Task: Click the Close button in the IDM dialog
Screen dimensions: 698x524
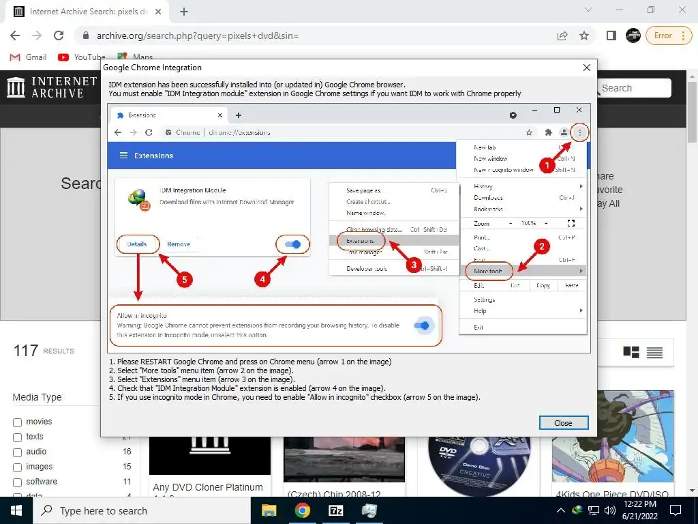Action: pyautogui.click(x=563, y=423)
